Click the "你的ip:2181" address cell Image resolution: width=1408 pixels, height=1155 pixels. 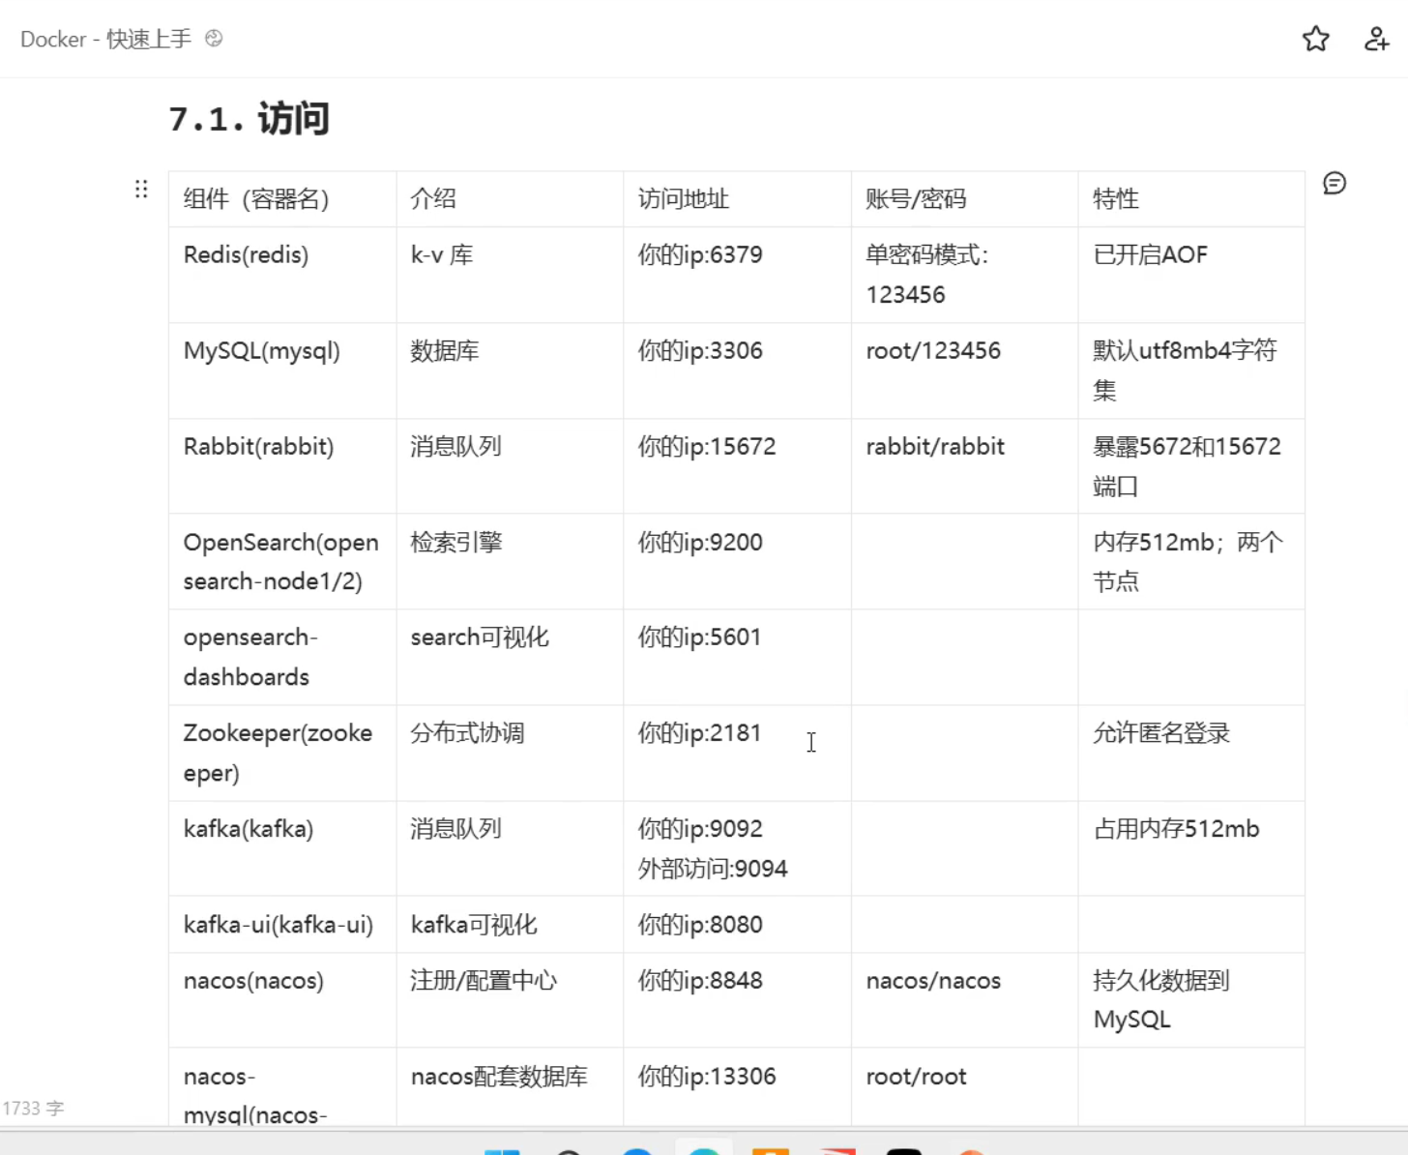(737, 753)
